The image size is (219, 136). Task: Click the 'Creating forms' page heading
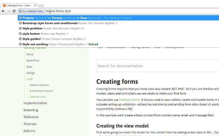click(117, 82)
